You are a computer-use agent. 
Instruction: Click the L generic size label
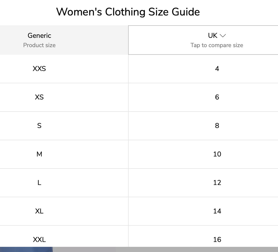39,183
